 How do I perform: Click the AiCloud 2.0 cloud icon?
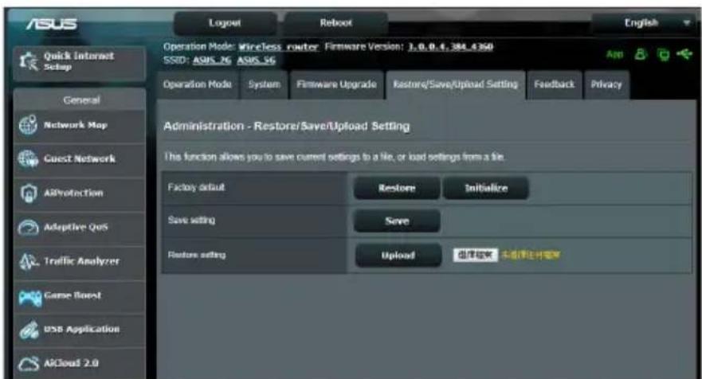(x=29, y=363)
